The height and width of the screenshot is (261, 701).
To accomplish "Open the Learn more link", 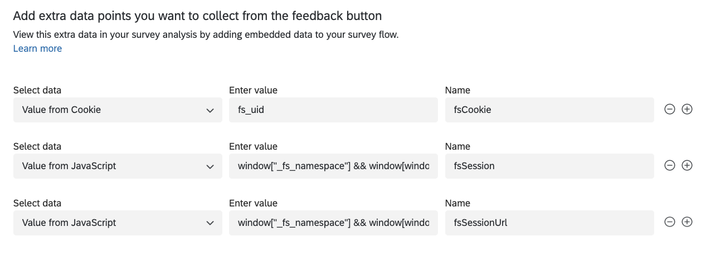I will [37, 48].
